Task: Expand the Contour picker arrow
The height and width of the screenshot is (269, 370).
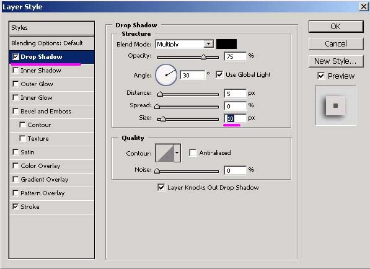Action: [177, 153]
